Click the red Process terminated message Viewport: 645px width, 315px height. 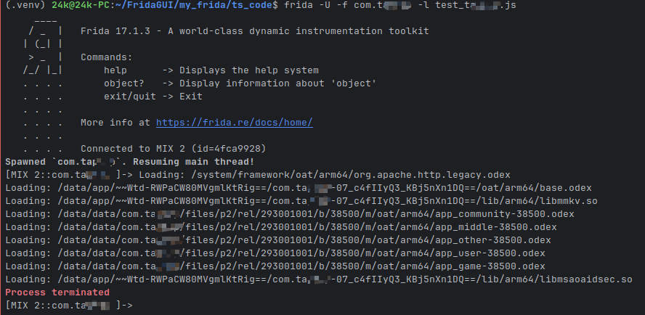57,292
